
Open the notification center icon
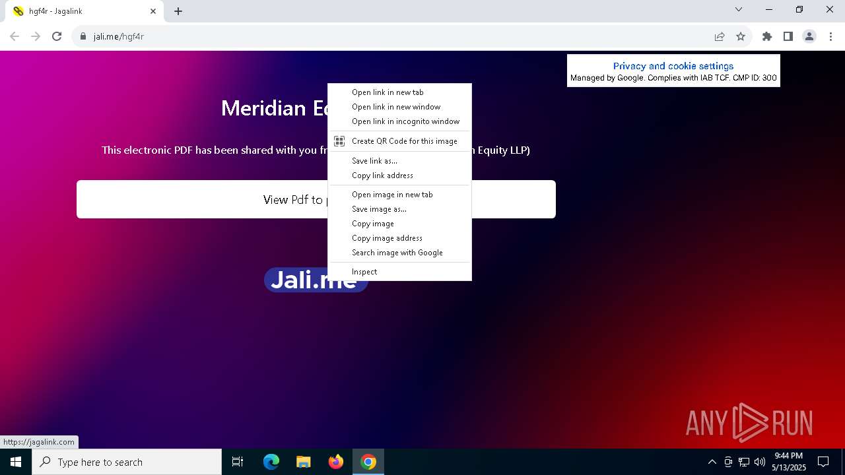tap(823, 462)
